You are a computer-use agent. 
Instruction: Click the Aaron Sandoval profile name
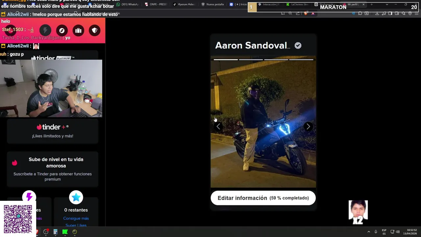(253, 46)
